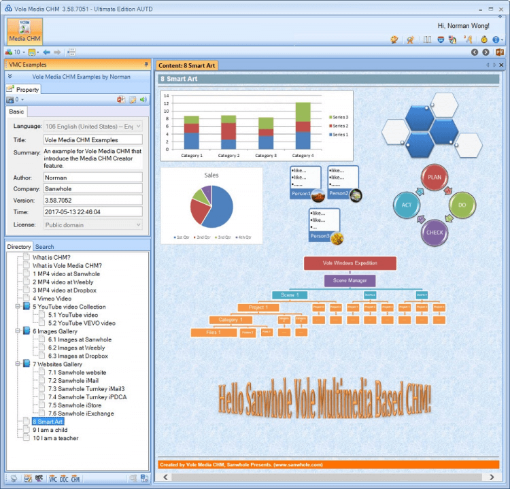Go to the previous page with the dark left arrow
Viewport: 510px width, 489px height.
click(475, 52)
